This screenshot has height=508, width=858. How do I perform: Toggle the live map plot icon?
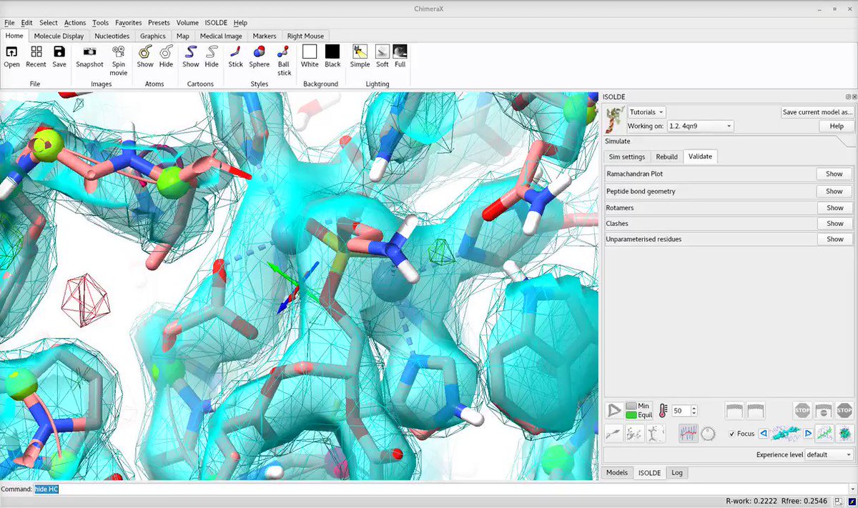(688, 434)
